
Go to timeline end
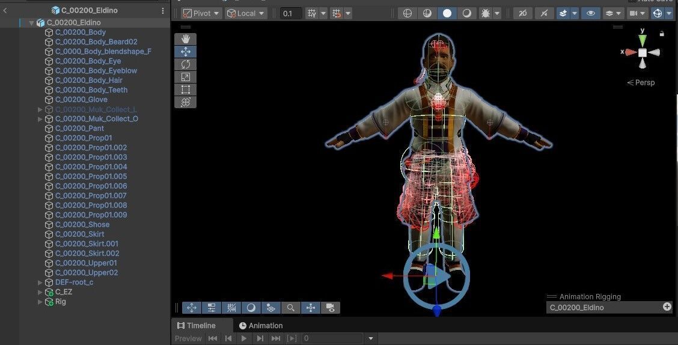tap(276, 338)
